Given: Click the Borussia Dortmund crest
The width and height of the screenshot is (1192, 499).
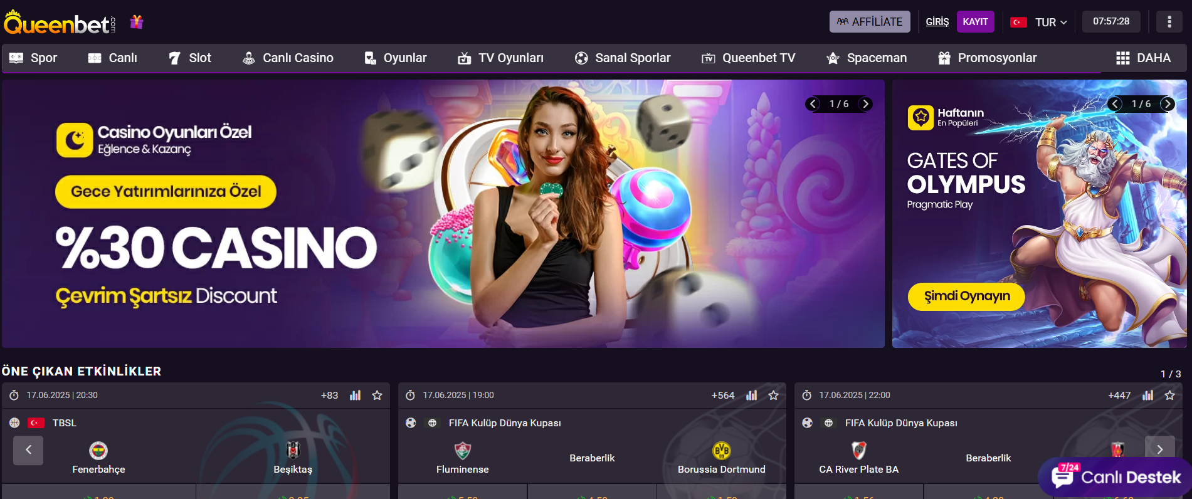Looking at the screenshot, I should [x=722, y=450].
